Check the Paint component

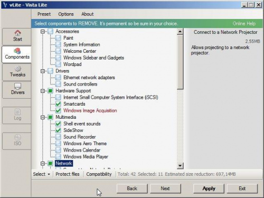pos(58,38)
